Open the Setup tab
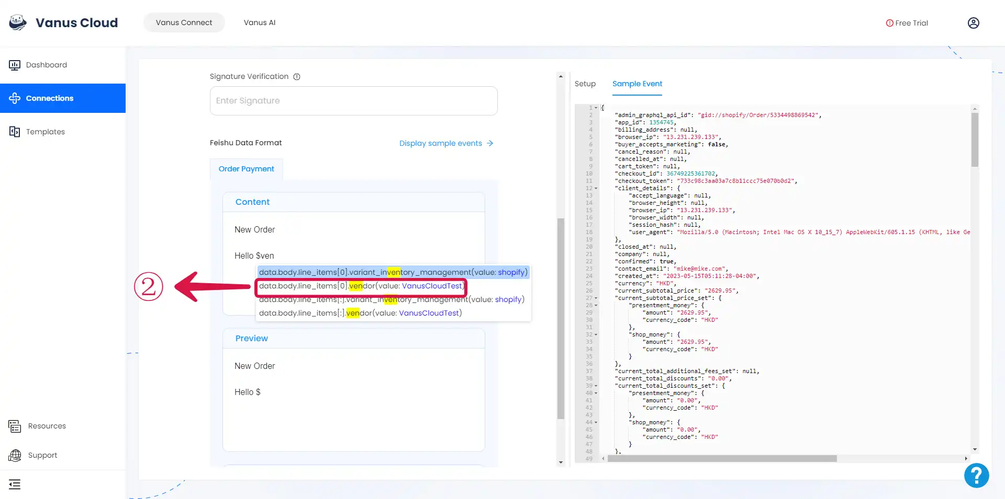Image resolution: width=1005 pixels, height=499 pixels. tap(585, 84)
